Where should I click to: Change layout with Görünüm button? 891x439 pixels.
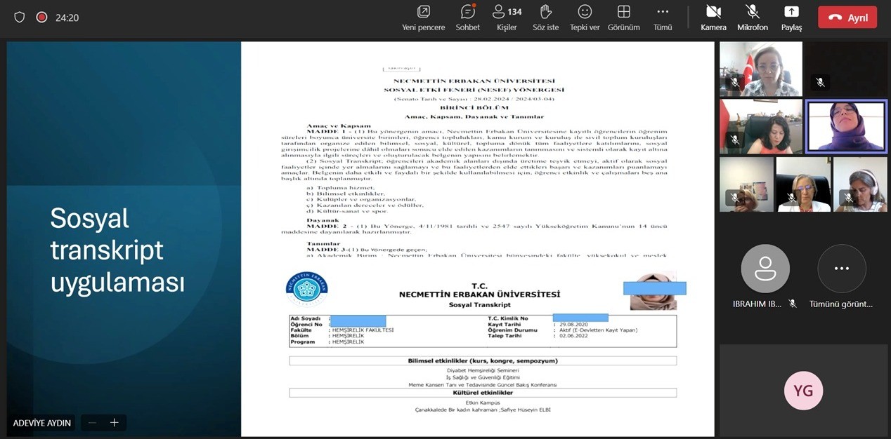pyautogui.click(x=623, y=12)
